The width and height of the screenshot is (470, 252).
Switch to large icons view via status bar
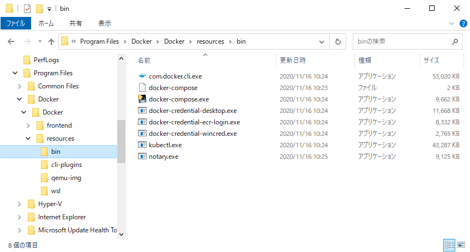[x=461, y=245]
